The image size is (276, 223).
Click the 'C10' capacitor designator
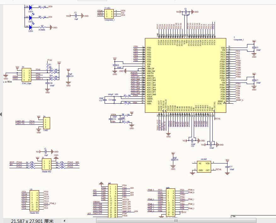point(193,146)
